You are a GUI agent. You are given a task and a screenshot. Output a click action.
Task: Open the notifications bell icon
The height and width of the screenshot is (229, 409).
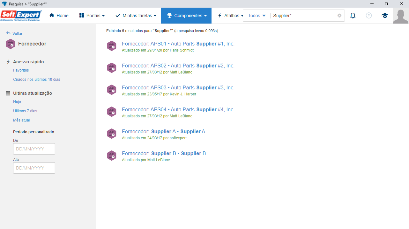[353, 16]
